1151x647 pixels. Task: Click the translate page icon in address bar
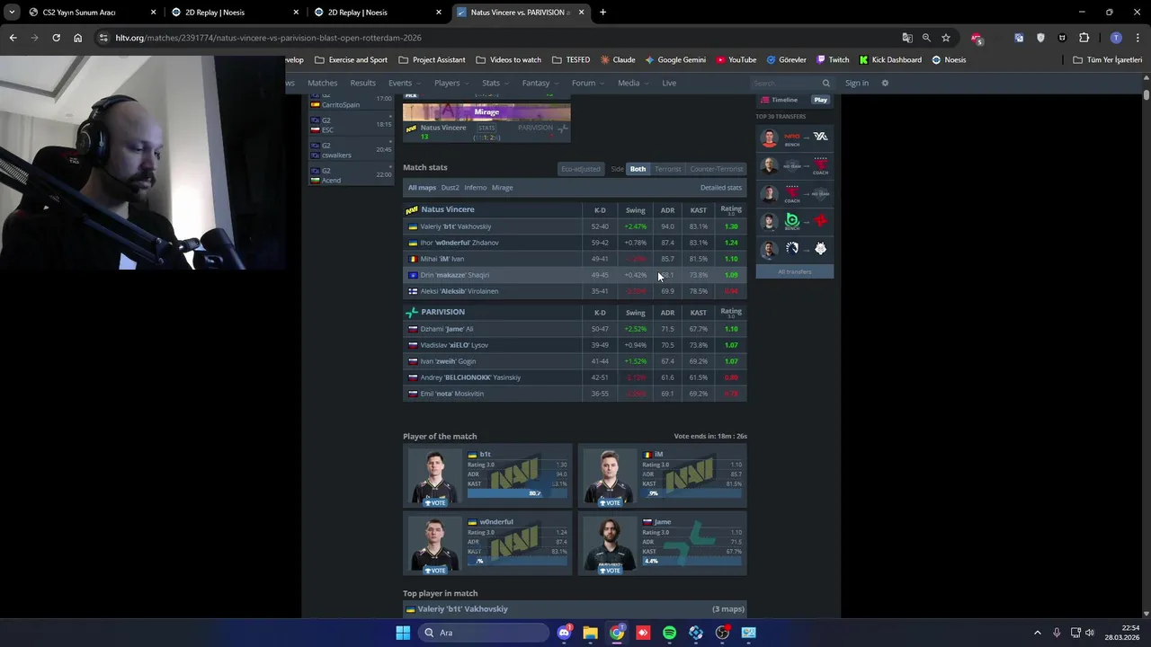907,38
